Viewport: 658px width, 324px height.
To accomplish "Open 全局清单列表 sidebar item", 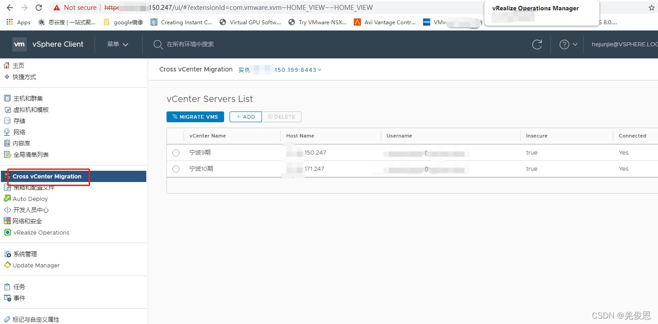I will (31, 155).
